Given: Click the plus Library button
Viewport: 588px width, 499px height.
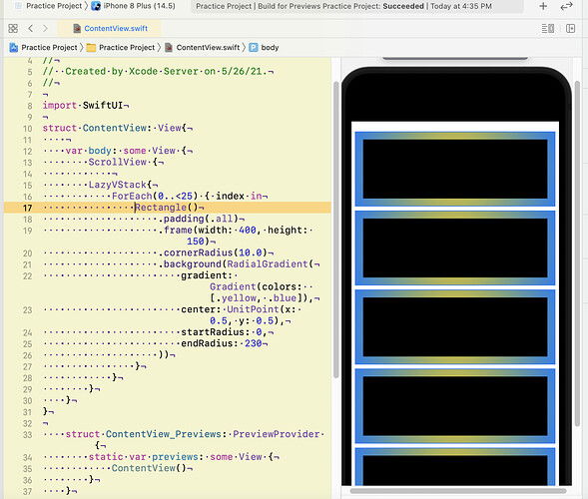Looking at the screenshot, I should (543, 6).
